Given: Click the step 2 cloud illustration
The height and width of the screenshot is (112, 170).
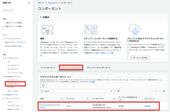Looking at the screenshot, I should coord(134,29).
